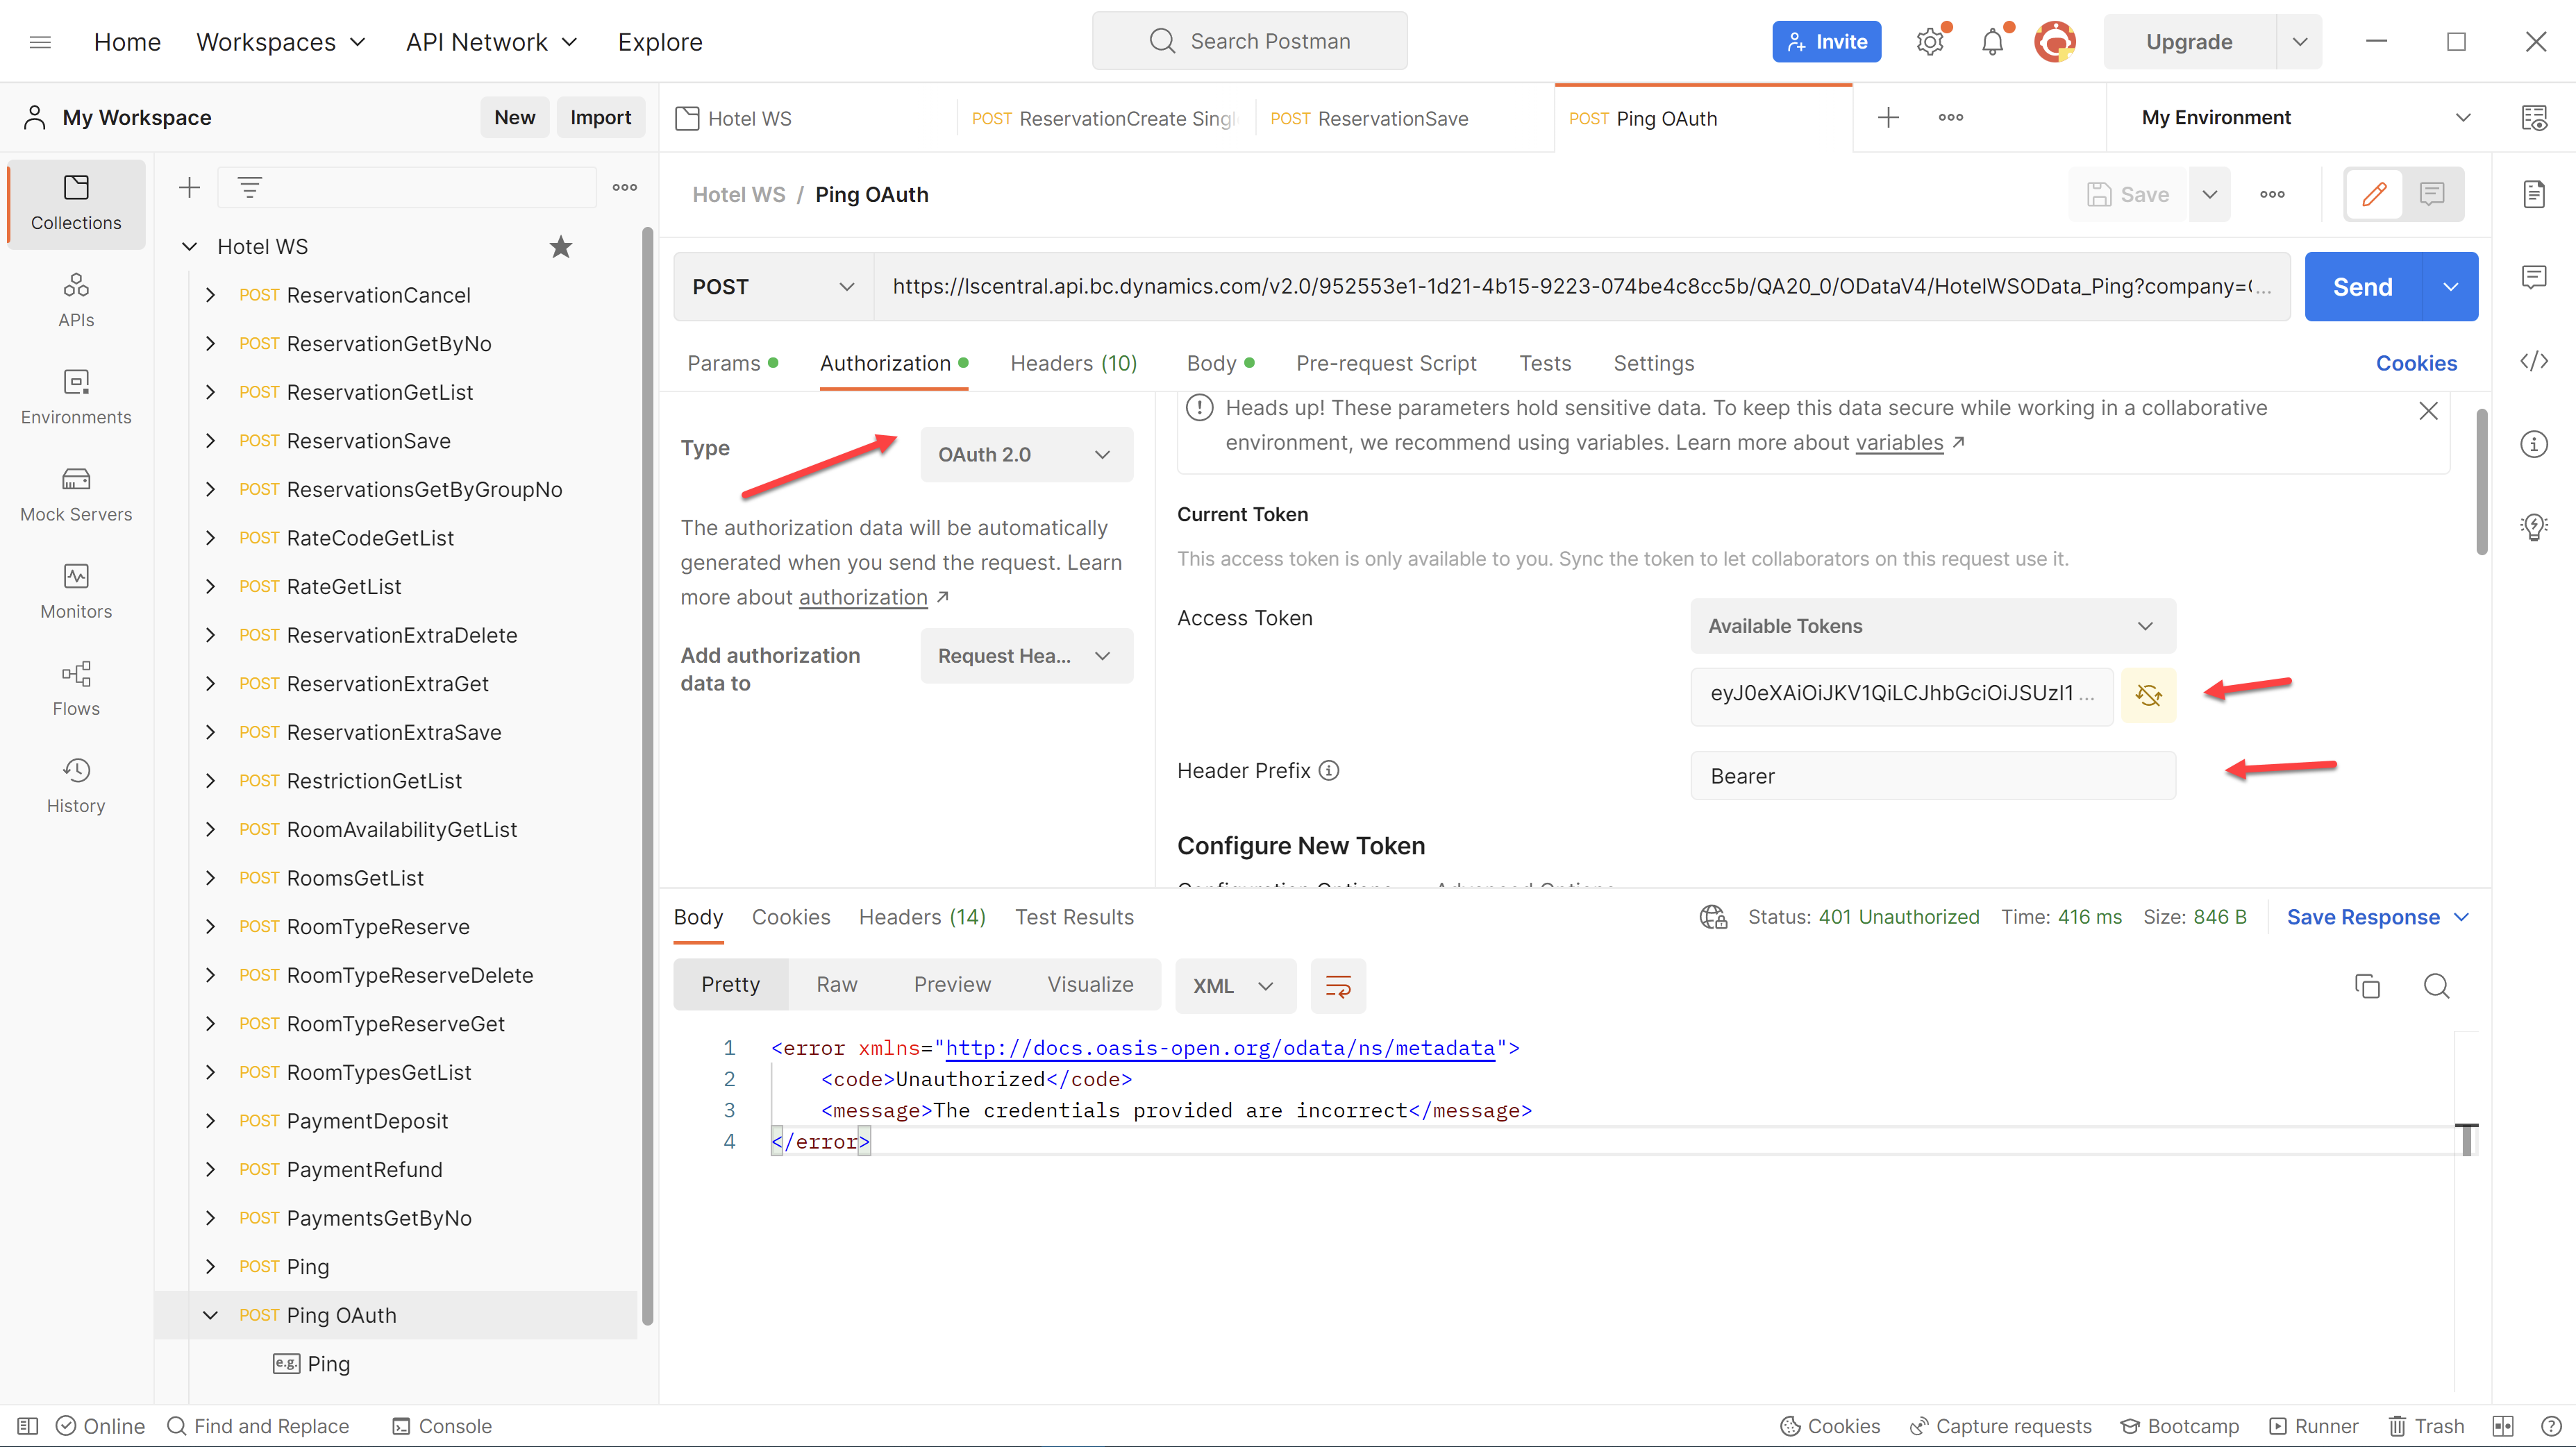Open the OAuth 2.0 type dropdown
The width and height of the screenshot is (2576, 1447).
(x=1025, y=455)
